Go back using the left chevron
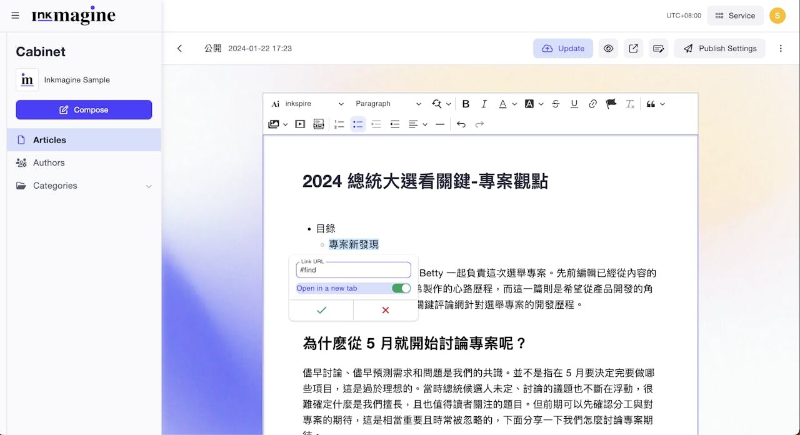The height and width of the screenshot is (435, 800). pos(179,48)
